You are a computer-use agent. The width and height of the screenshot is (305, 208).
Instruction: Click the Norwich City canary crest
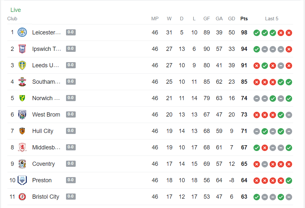22,98
